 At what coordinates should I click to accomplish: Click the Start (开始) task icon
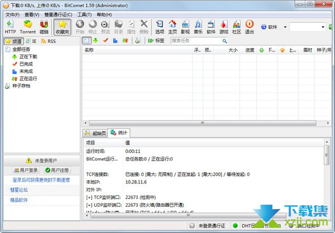80,27
